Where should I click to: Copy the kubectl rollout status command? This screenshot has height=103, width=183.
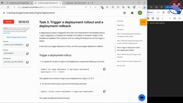pyautogui.click(x=104, y=91)
